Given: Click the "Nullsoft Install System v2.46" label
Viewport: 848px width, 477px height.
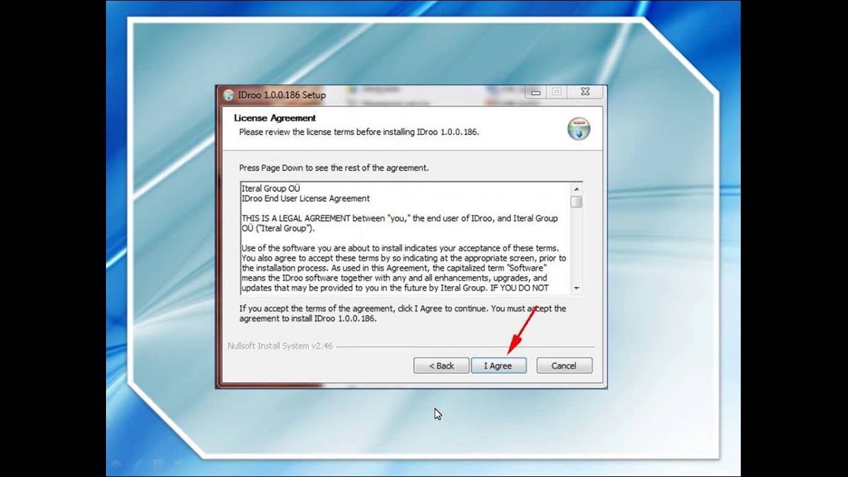Looking at the screenshot, I should 280,346.
